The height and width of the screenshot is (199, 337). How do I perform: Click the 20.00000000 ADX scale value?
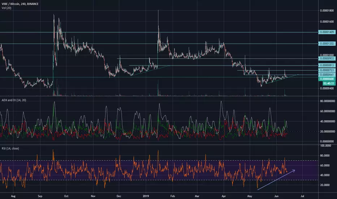pyautogui.click(x=328, y=131)
